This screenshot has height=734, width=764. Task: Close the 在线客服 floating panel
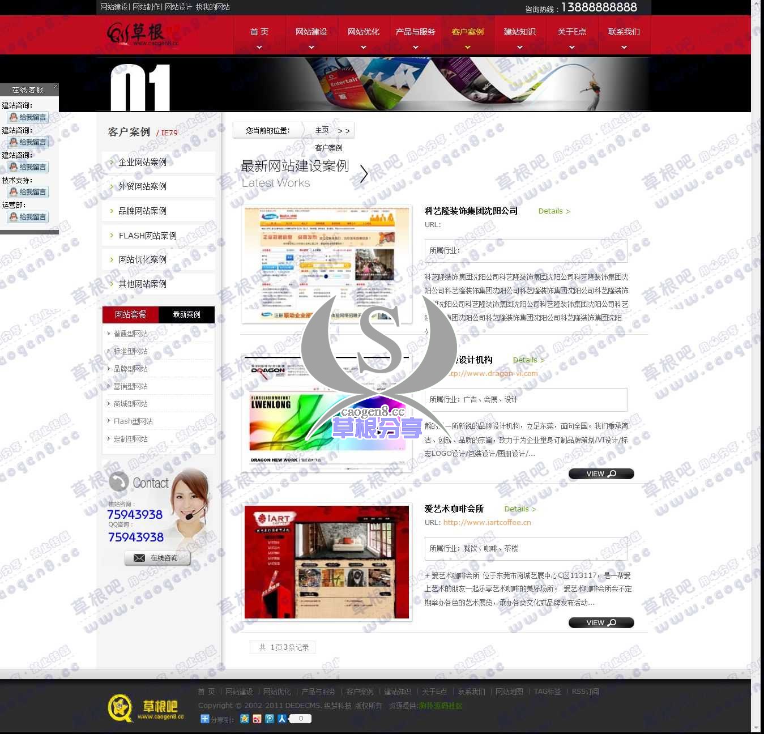click(x=56, y=87)
